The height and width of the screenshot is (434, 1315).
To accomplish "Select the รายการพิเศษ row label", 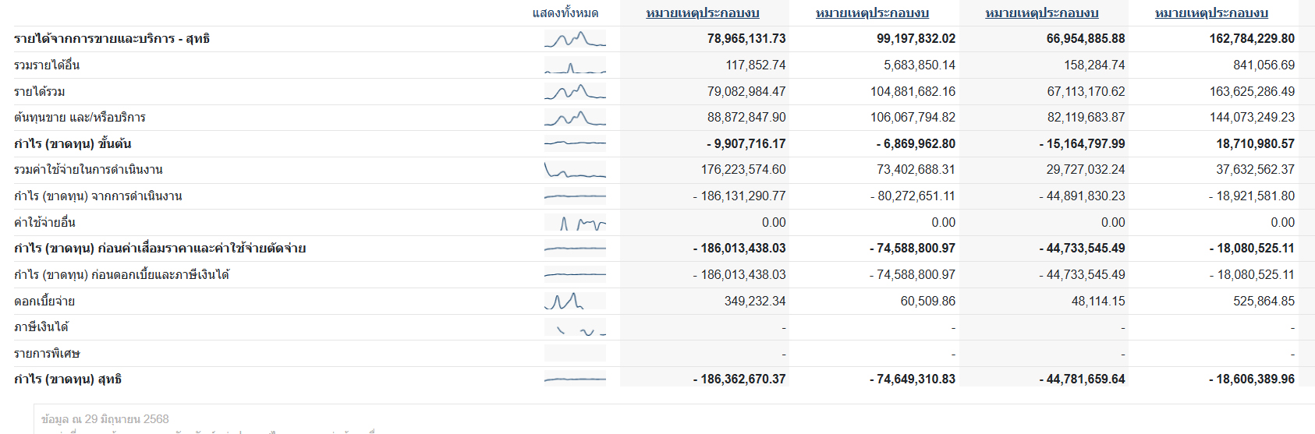I will tap(47, 354).
